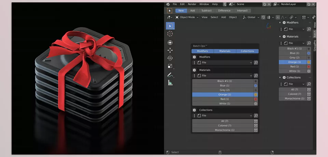Switch to the View sidebar tab
The image size is (328, 157).
pyautogui.click(x=315, y=25)
